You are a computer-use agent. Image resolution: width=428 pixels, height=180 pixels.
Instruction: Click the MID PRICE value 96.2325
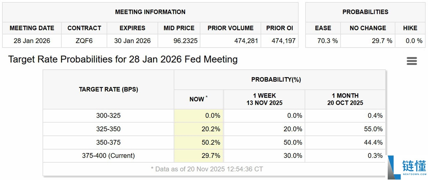(179, 41)
